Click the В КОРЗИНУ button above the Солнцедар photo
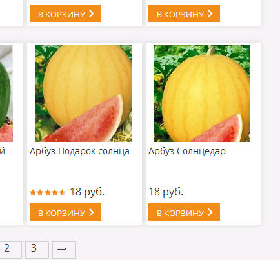 pyautogui.click(x=184, y=13)
